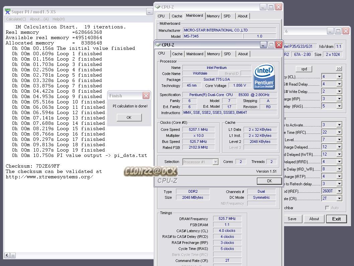This screenshot has height=266, width=354.
Task: Open the Command Rate CR dropdown showing 2T
Action: click(x=339, y=198)
